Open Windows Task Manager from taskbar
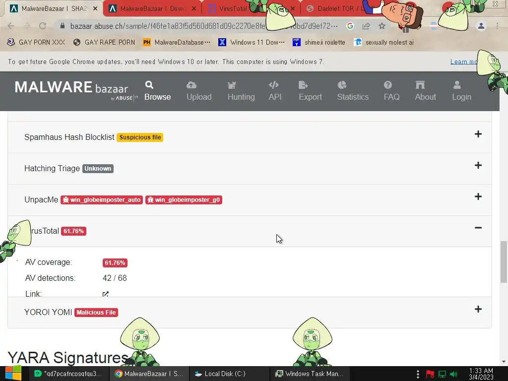This screenshot has width=508, height=381. tap(310, 374)
